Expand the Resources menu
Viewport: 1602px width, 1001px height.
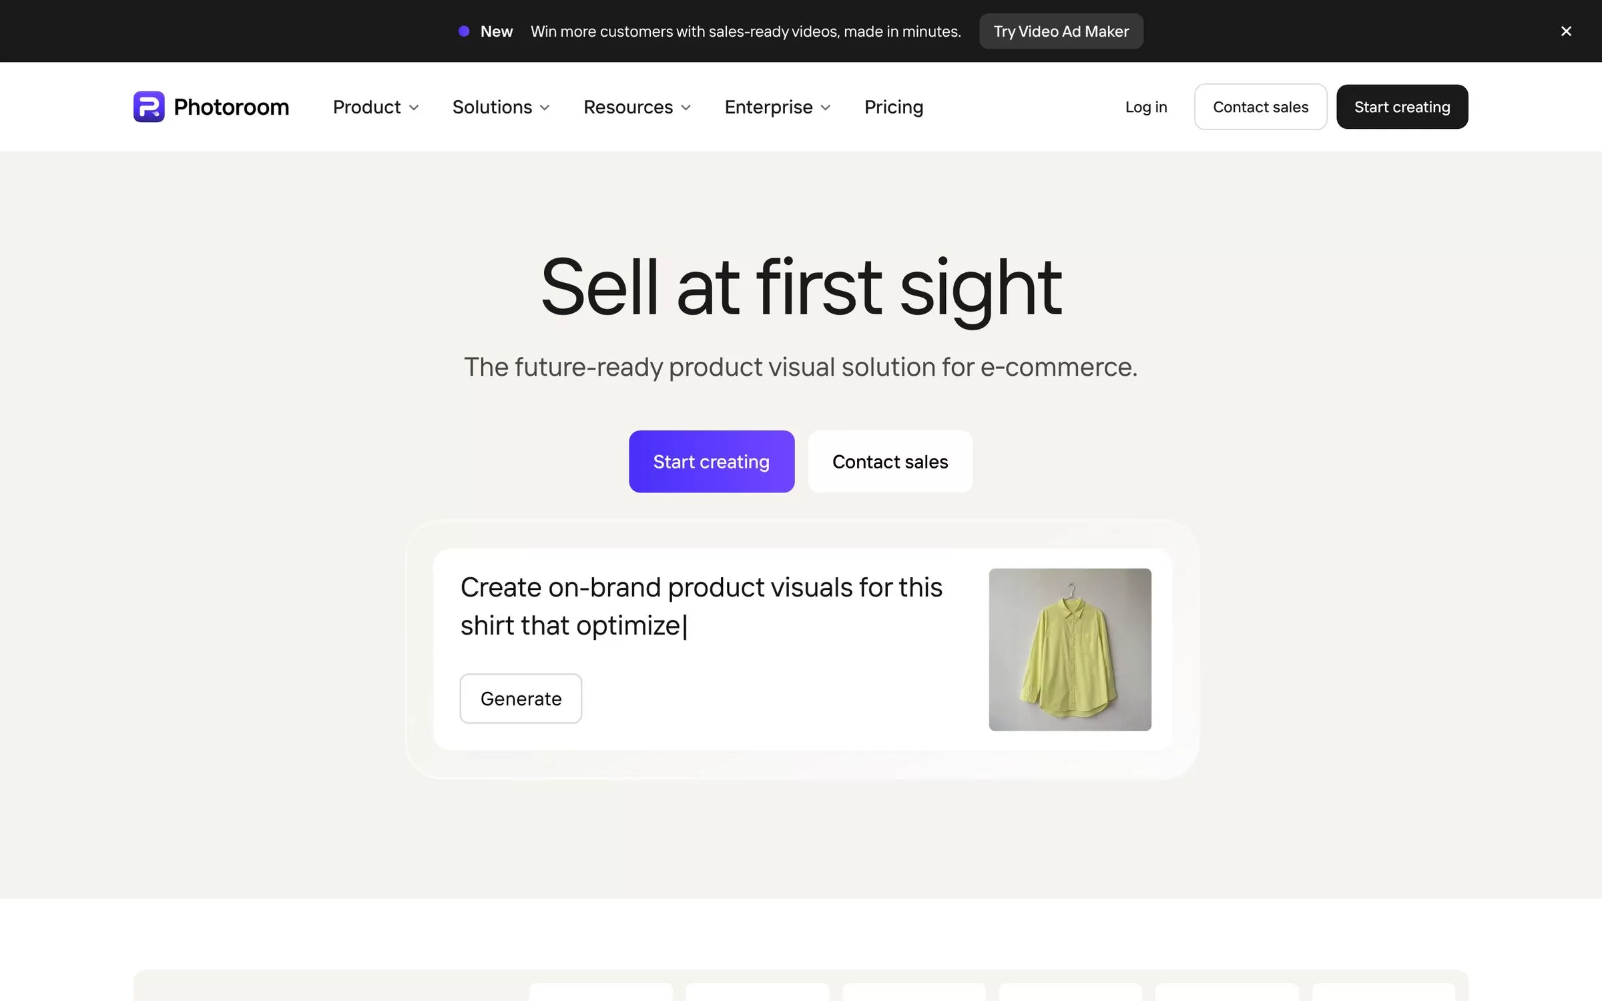point(637,107)
